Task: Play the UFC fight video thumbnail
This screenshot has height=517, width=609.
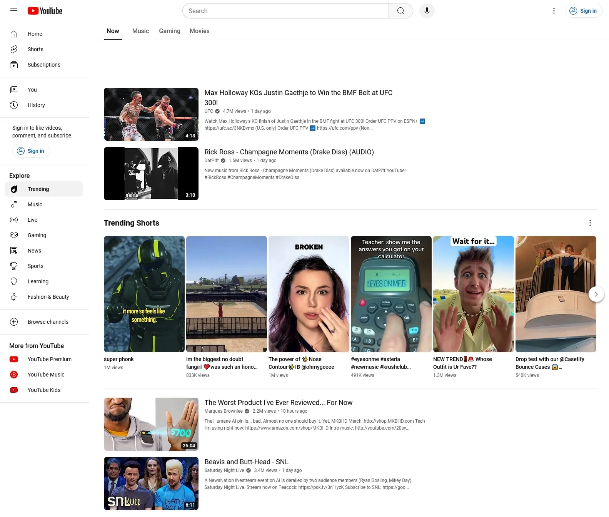Action: click(x=151, y=114)
